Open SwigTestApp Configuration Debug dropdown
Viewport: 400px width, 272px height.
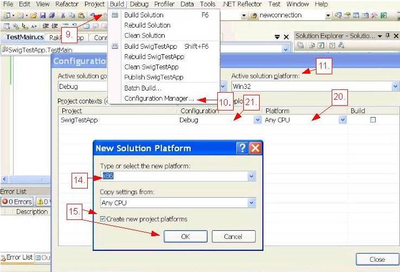coord(257,120)
